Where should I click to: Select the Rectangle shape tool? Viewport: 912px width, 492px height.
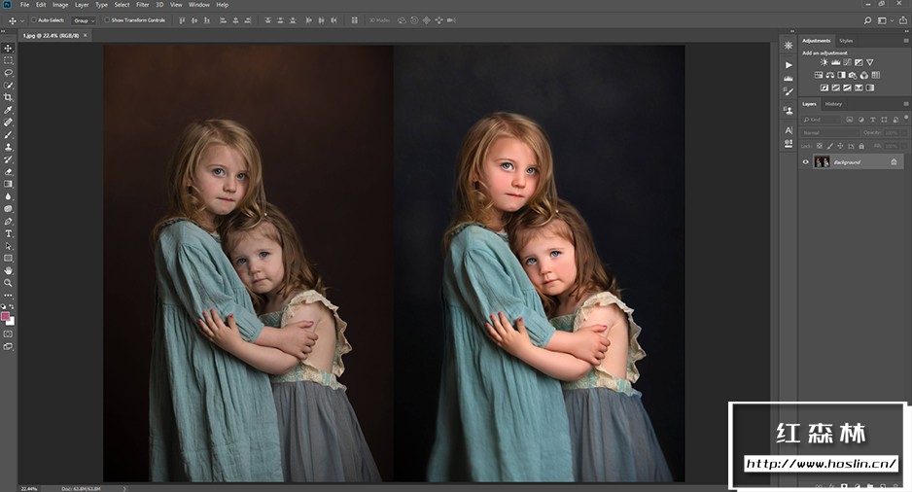pos(8,258)
